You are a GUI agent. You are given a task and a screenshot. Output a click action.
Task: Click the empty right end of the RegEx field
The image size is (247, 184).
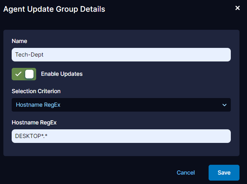pos(211,136)
